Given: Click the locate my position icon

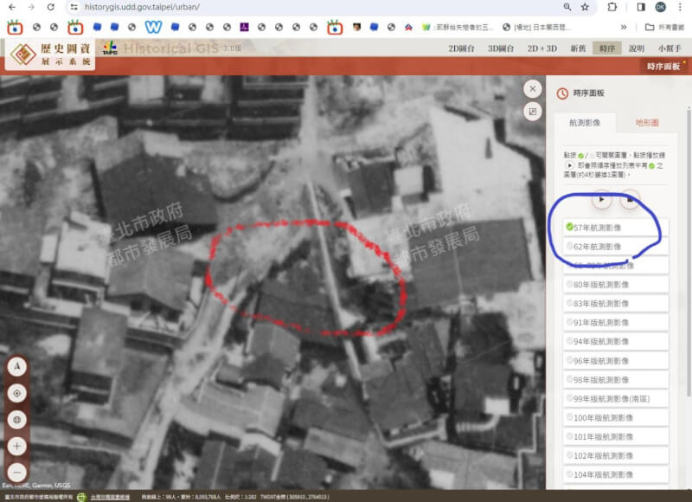Looking at the screenshot, I should [16, 393].
